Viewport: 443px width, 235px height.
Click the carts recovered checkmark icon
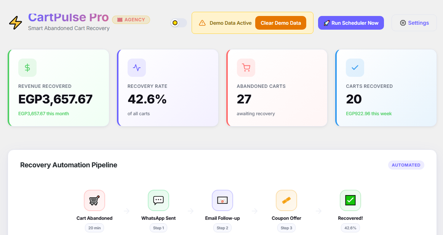tap(355, 68)
